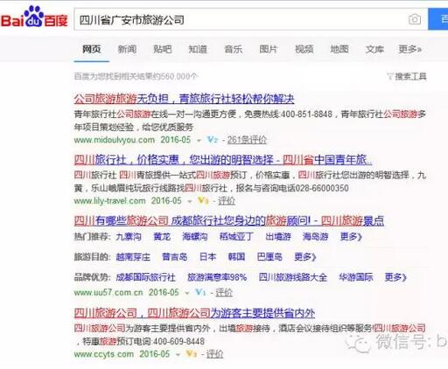Switch to the 文库 tab
The image size is (448, 369).
374,49
